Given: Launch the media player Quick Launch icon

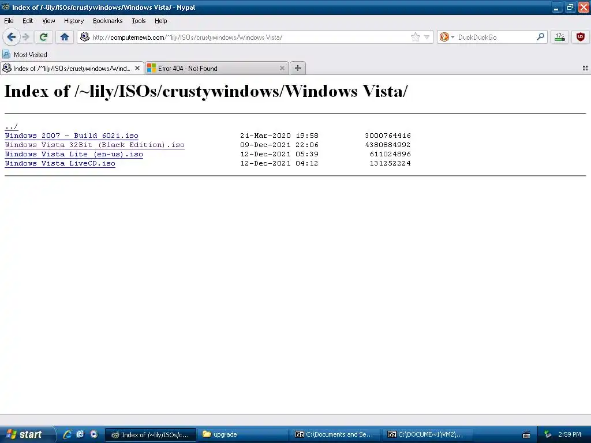Looking at the screenshot, I should click(94, 434).
